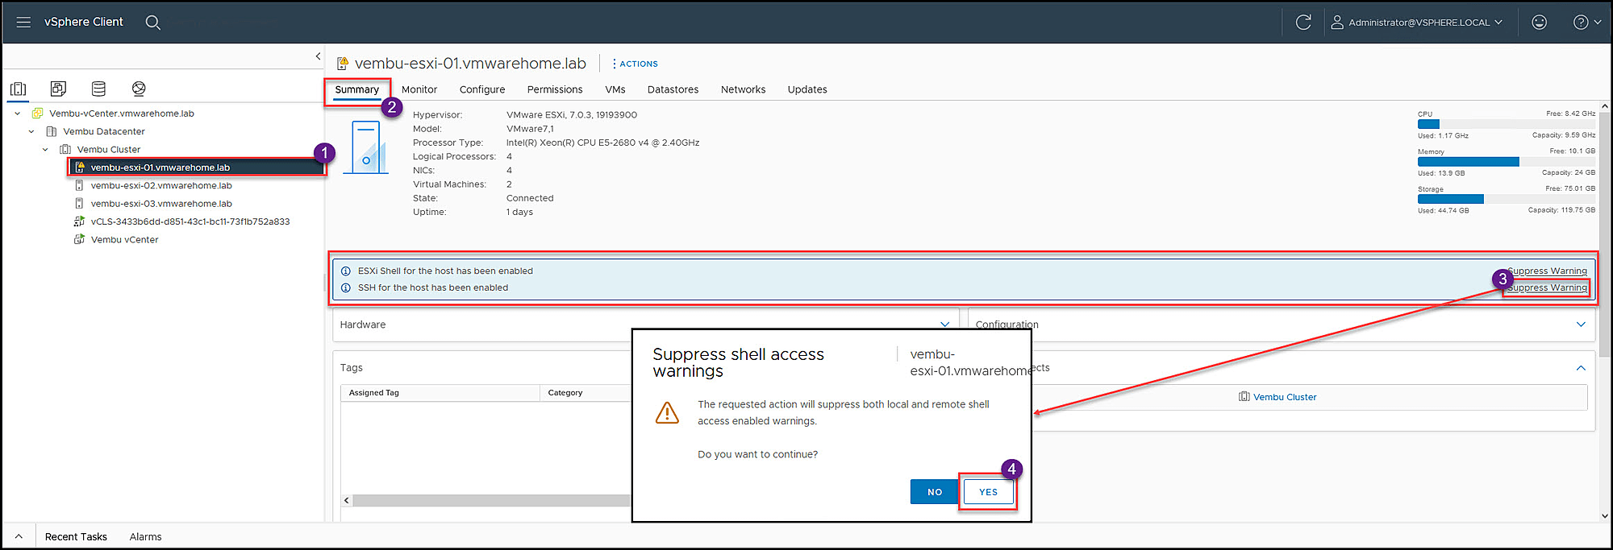Click the host icon beside the title
Image resolution: width=1613 pixels, height=550 pixels.
tap(343, 64)
